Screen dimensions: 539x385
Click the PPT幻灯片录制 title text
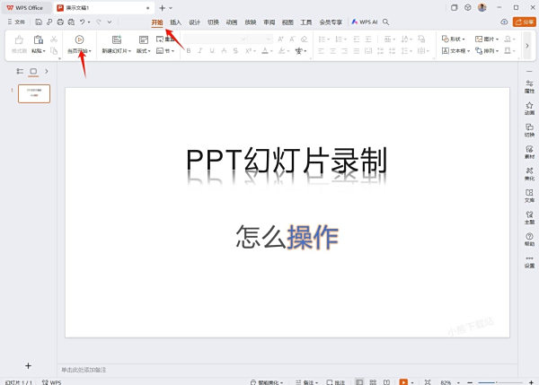click(287, 161)
